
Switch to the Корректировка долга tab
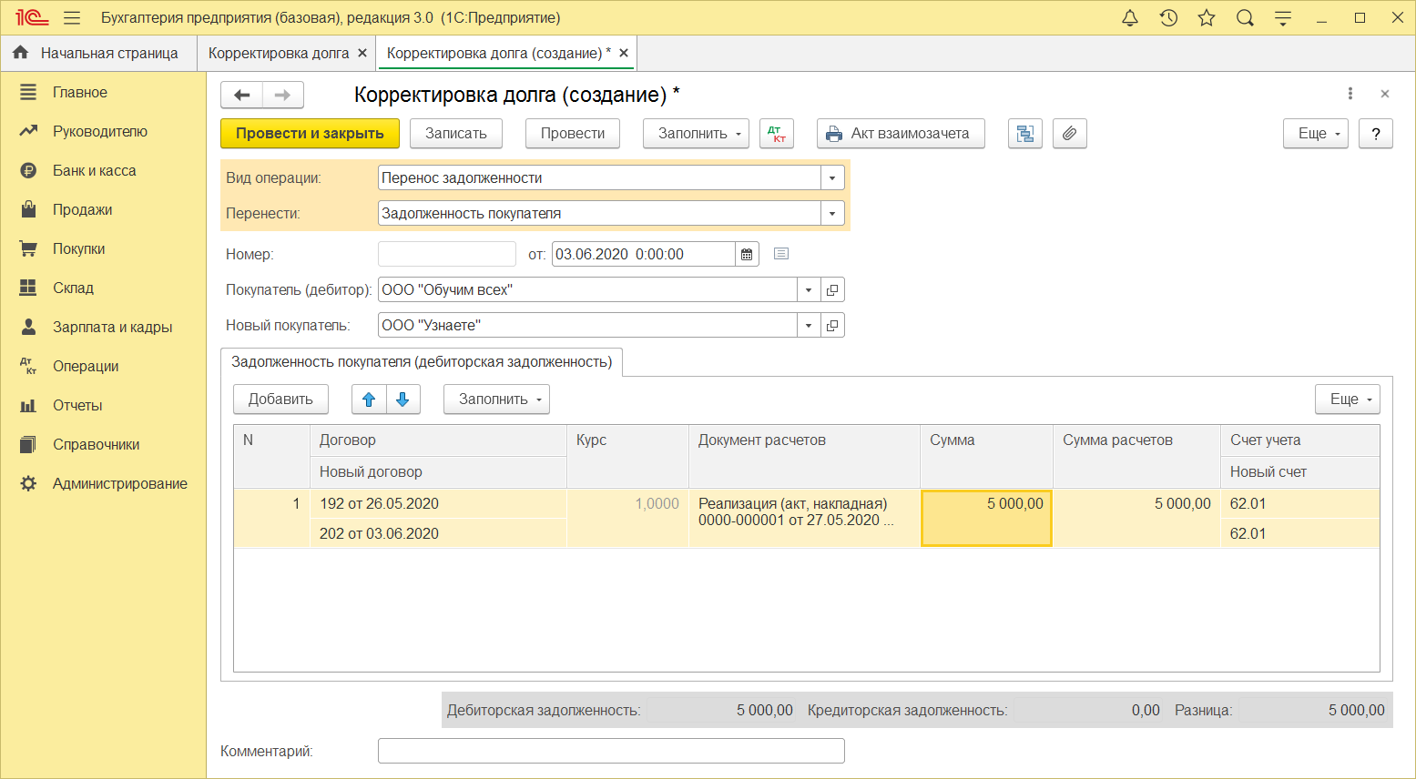tap(279, 53)
